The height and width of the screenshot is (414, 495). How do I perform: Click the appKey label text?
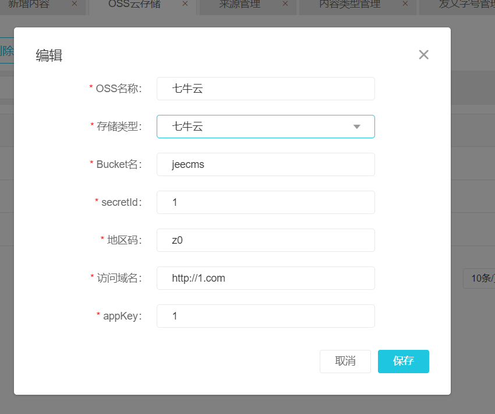(122, 316)
